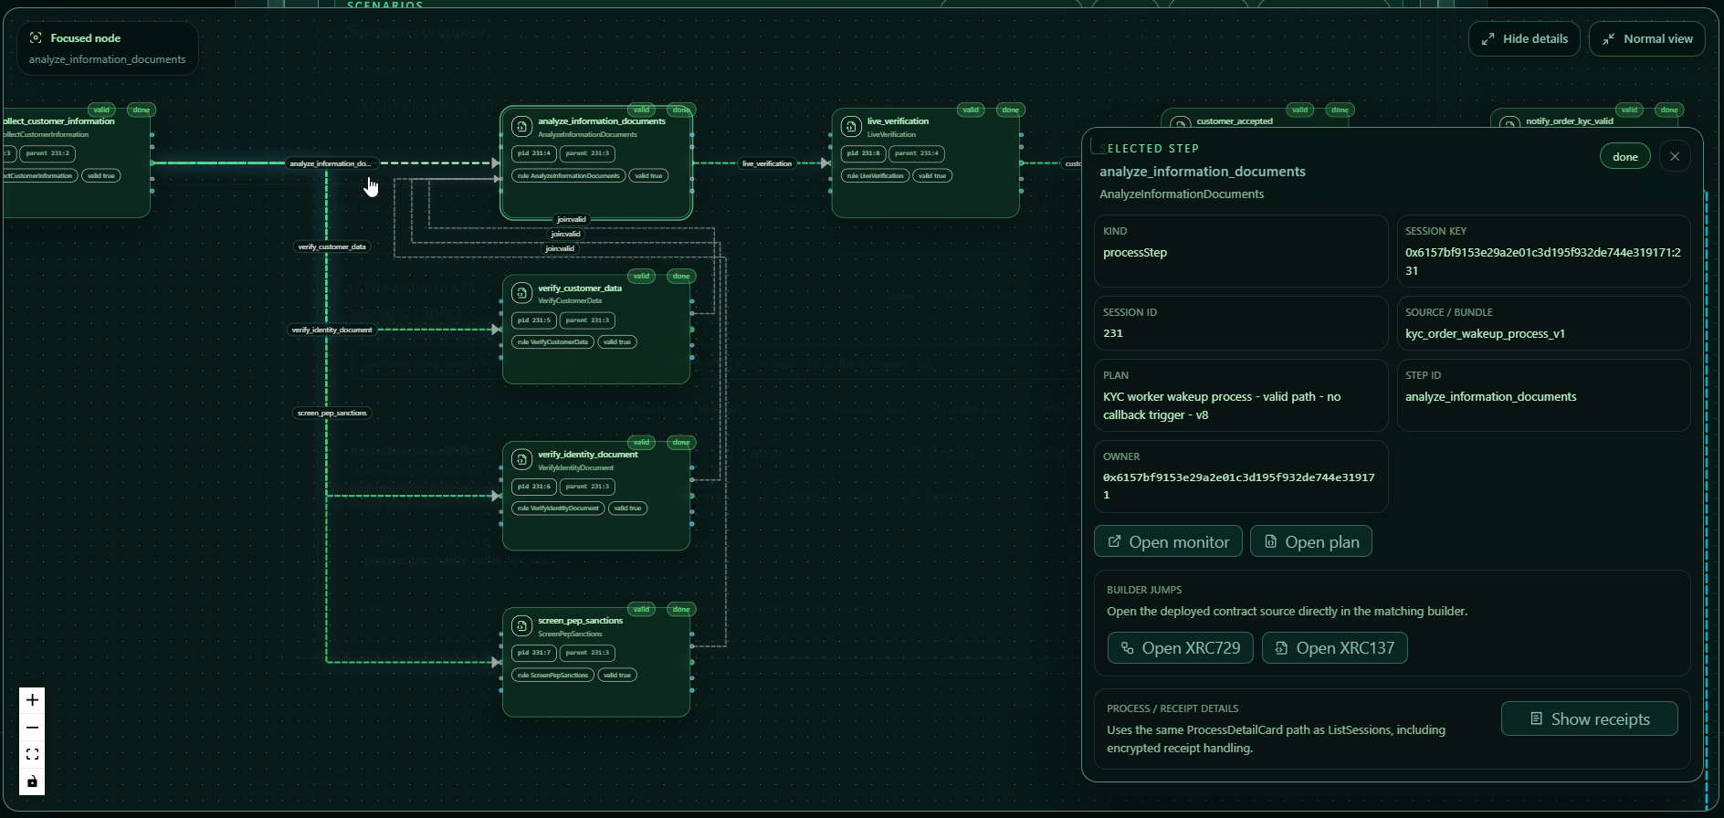Click the valid badge on live_verification
This screenshot has height=818, width=1724.
point(971,110)
